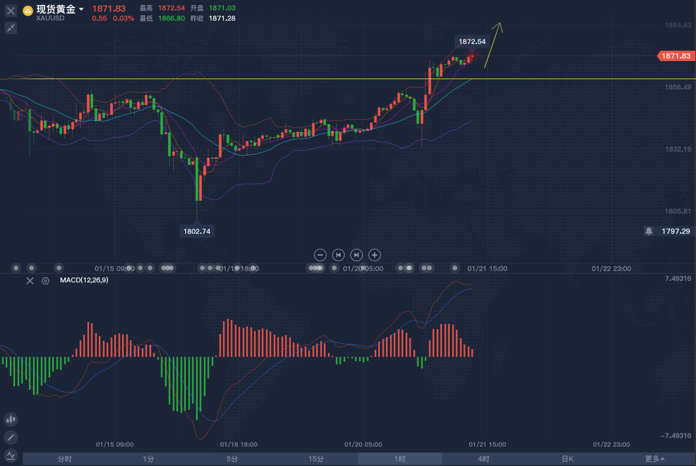Click the MACD −7.49316 axis value

click(676, 436)
